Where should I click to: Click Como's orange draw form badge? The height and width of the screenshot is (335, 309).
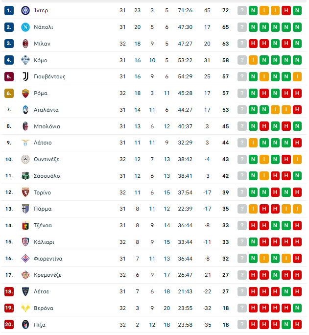click(253, 60)
